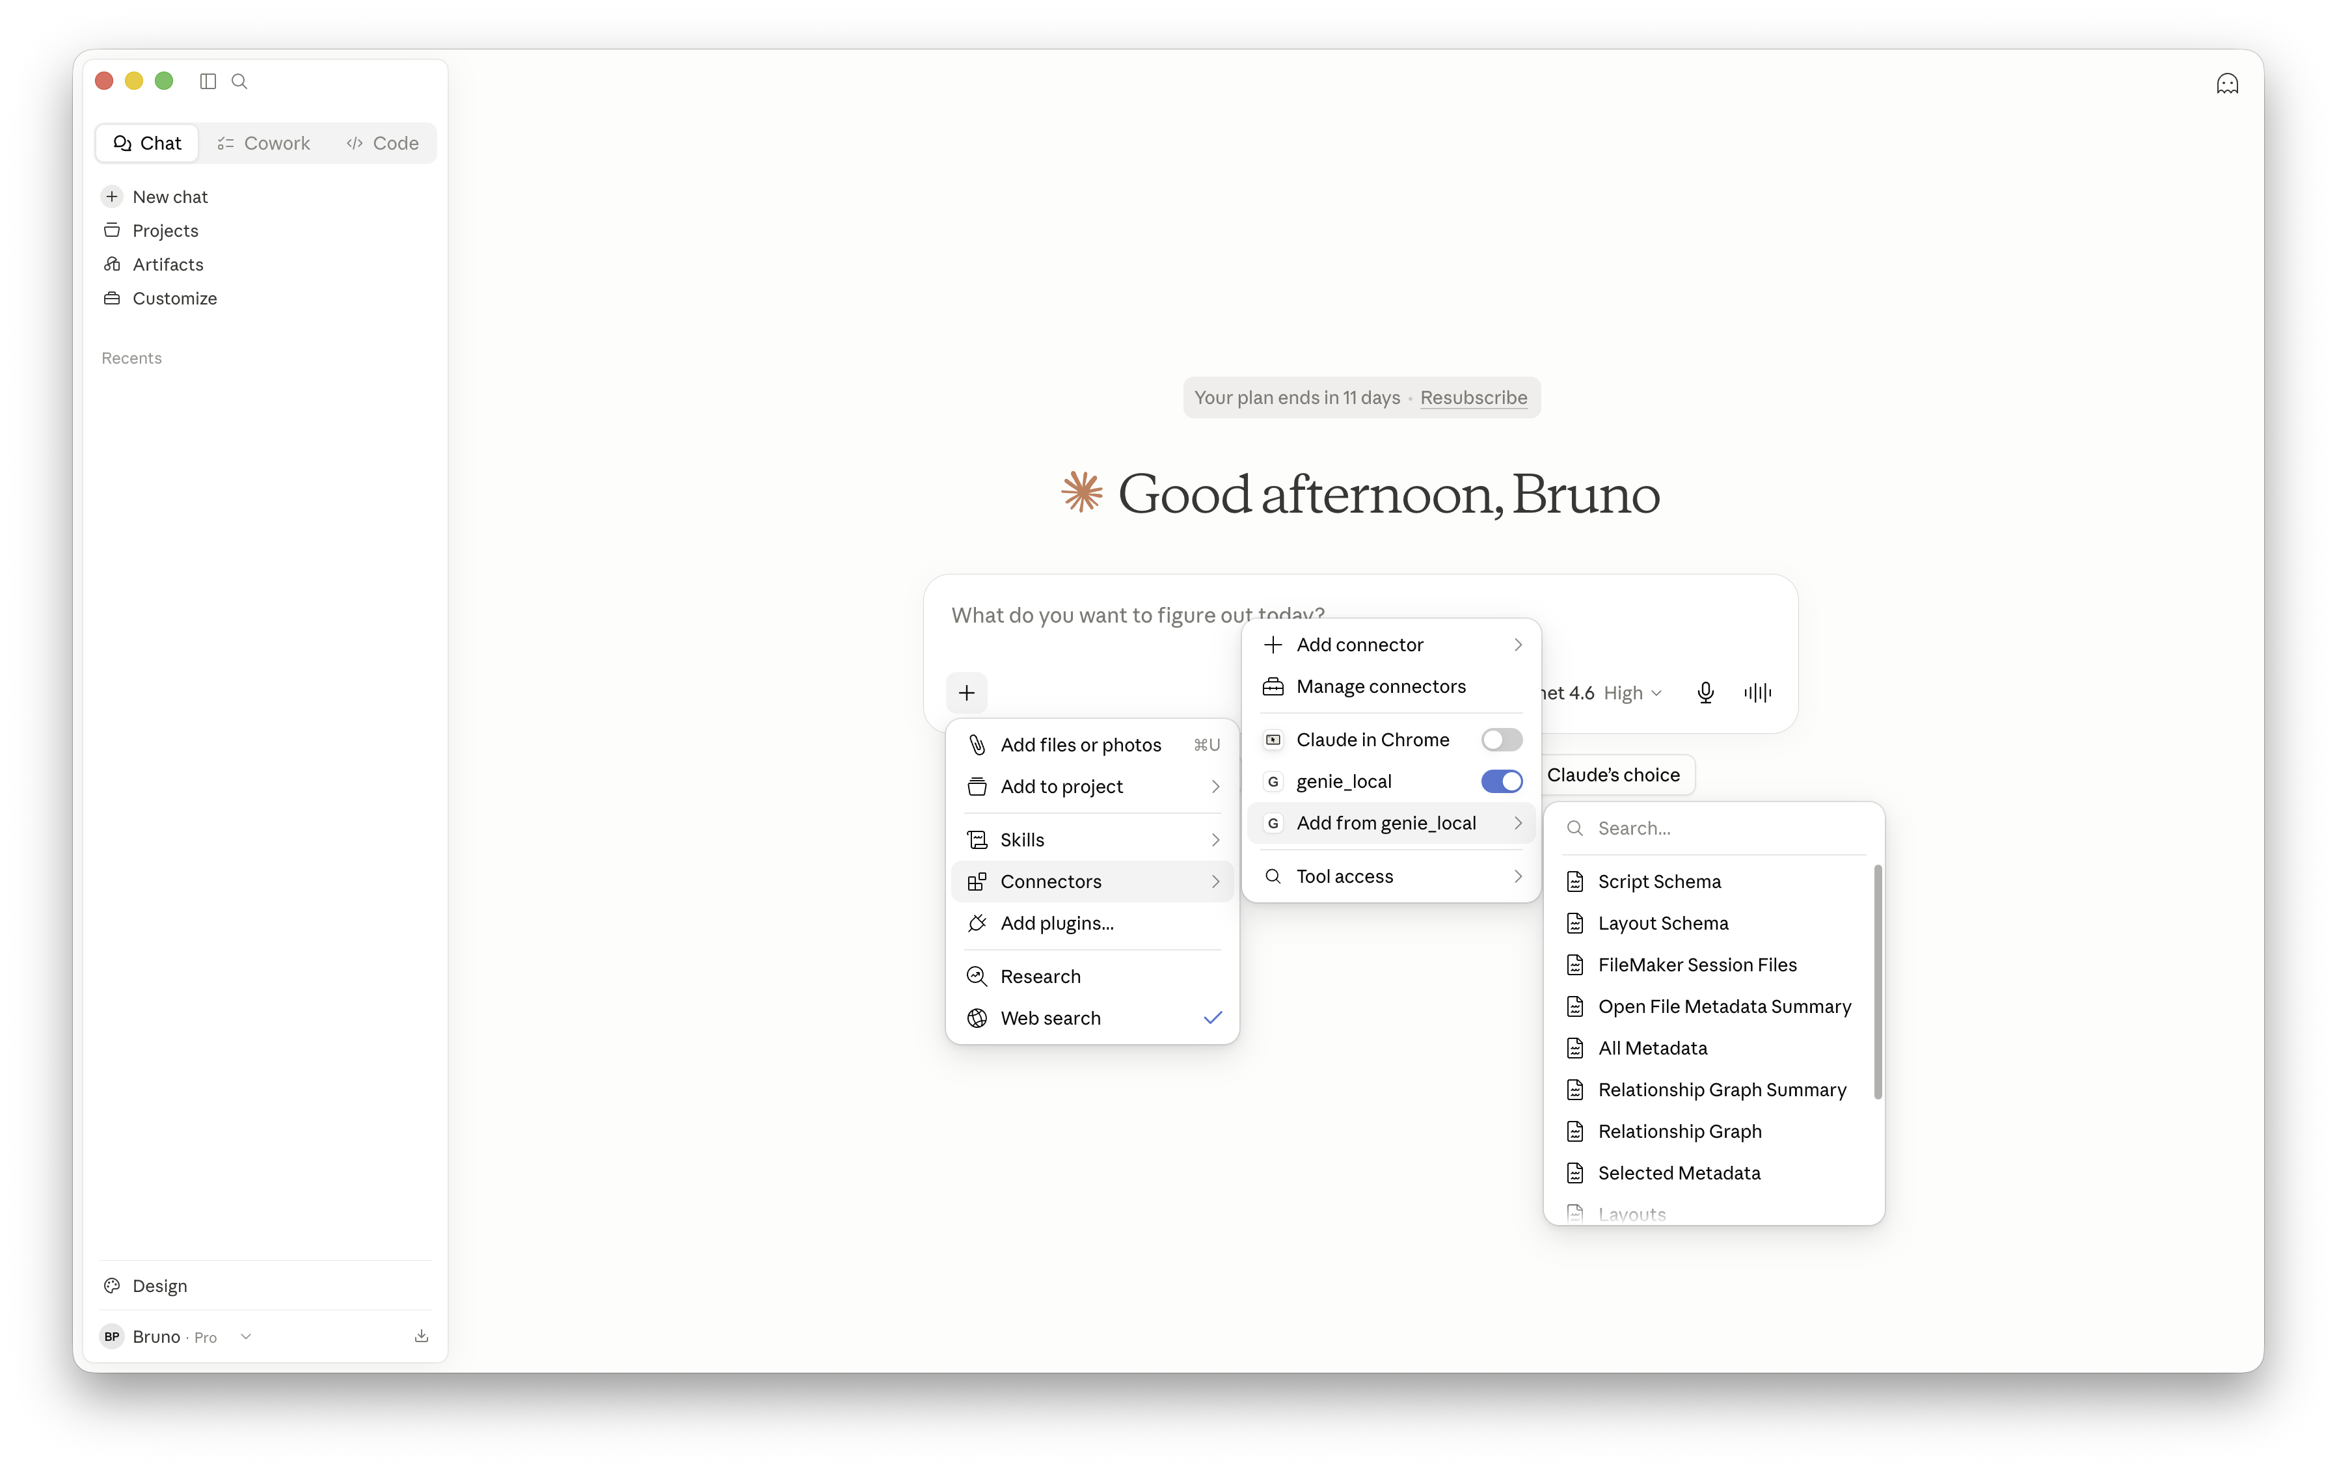Click the Script Schema document icon
Viewport: 2337px width, 1469px height.
point(1575,882)
